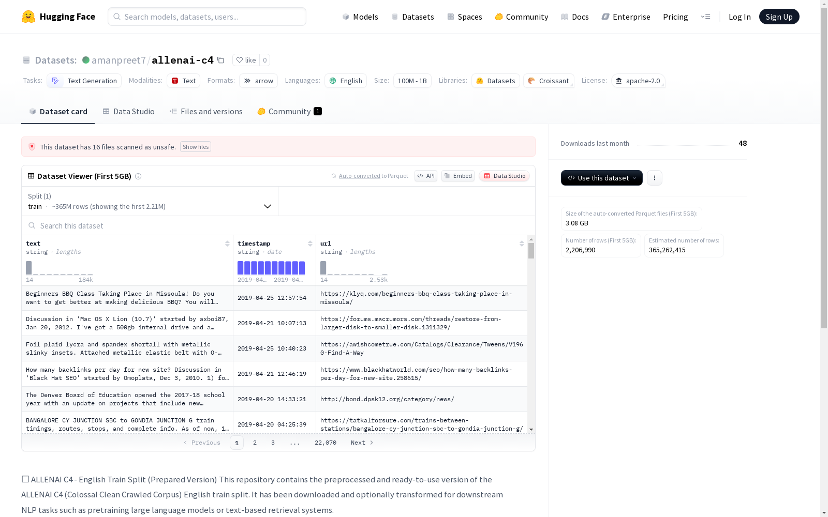The height and width of the screenshot is (517, 828).
Task: Open the Data Studio tab
Action: coord(128,112)
